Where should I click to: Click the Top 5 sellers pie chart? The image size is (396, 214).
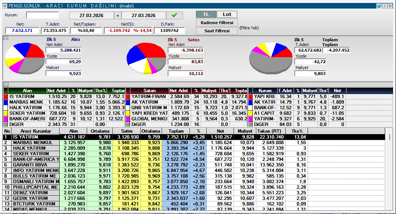[146, 58]
